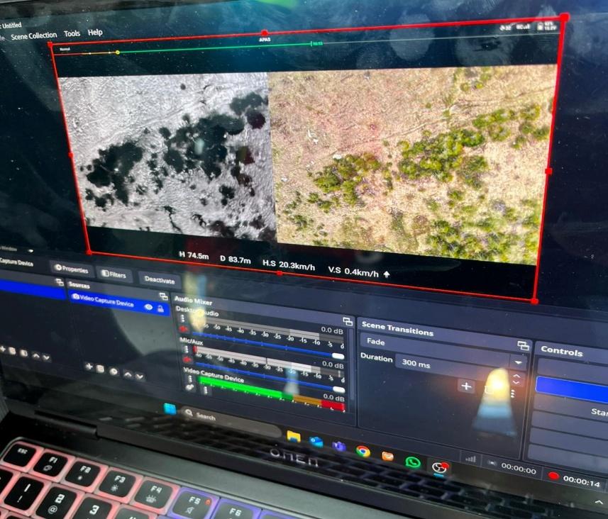Mute Video Capture Device audio in the mixer
Viewport: 608px width, 519px height.
point(190,387)
